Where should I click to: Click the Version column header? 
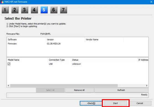[x=65, y=39]
